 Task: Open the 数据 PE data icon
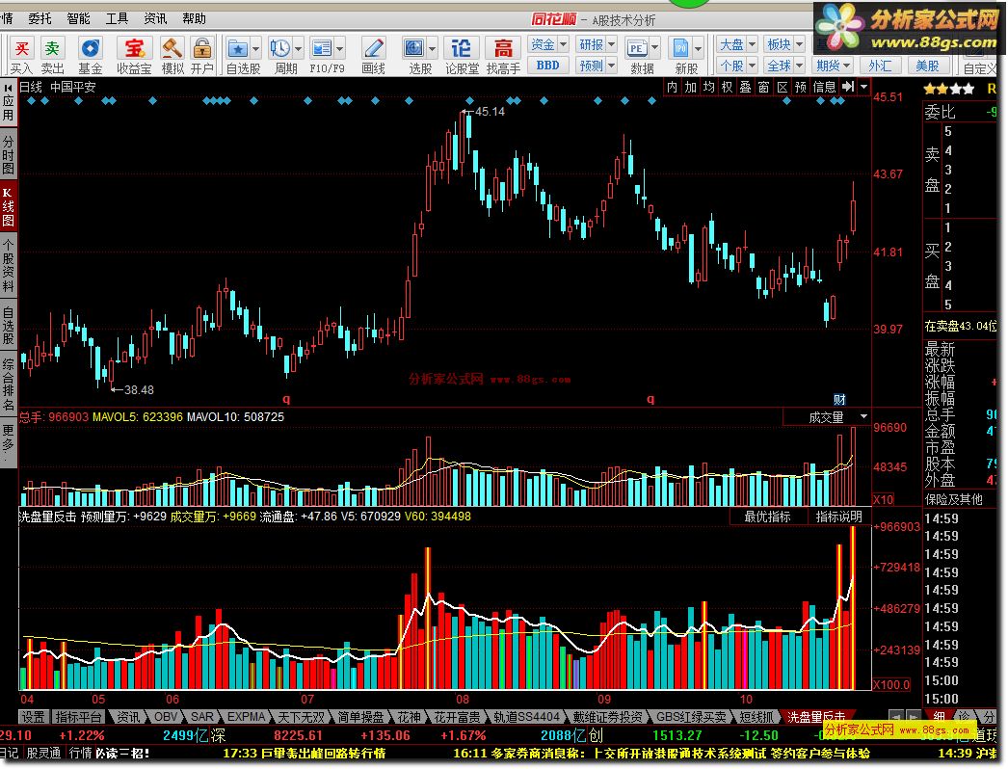pos(636,49)
